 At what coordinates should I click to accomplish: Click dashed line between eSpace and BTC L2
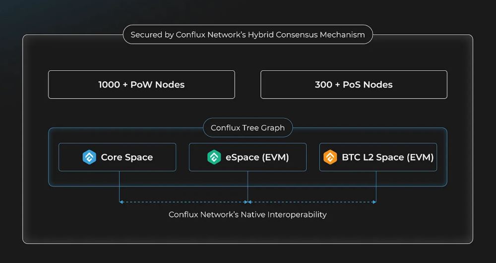tap(312, 202)
